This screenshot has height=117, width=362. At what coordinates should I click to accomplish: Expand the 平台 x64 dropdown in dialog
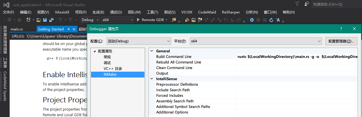[256, 41]
